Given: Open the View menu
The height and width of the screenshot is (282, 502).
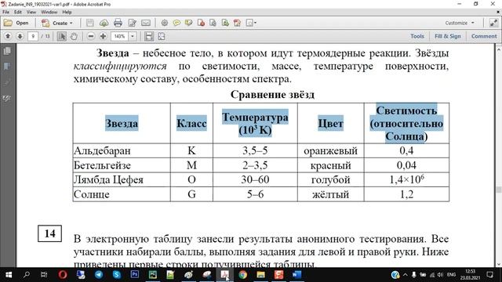Looking at the screenshot, I should 31,13.
